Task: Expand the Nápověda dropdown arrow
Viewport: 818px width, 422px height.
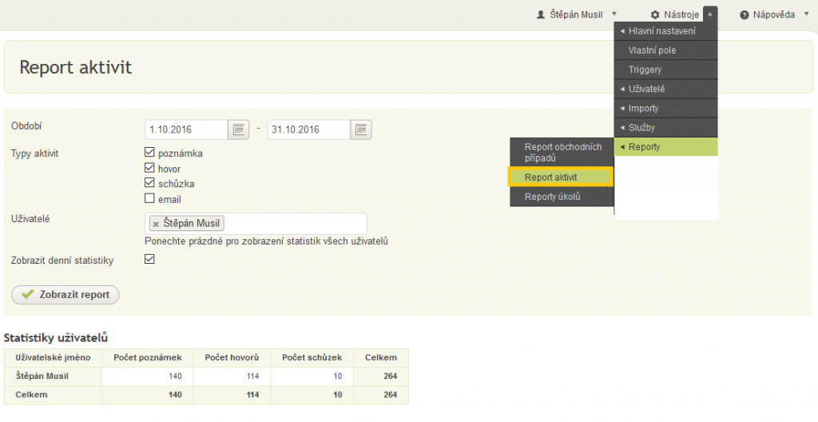Action: [x=807, y=14]
